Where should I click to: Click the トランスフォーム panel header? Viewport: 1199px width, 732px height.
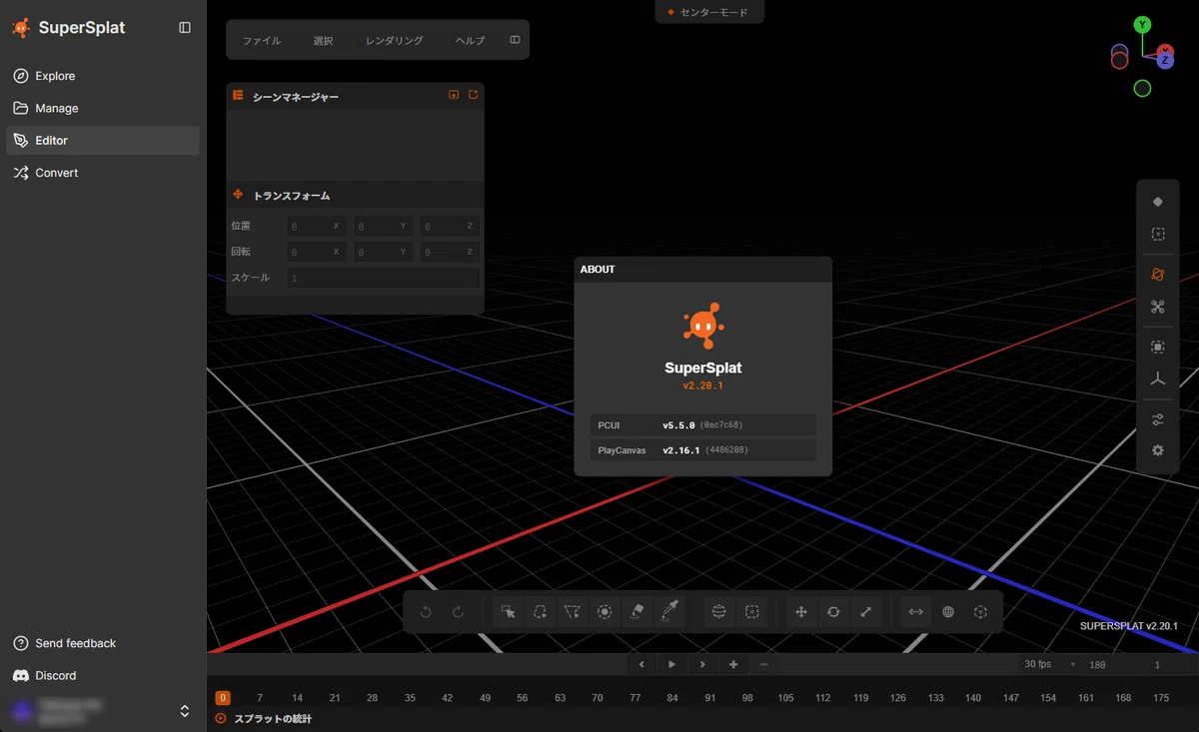355,196
